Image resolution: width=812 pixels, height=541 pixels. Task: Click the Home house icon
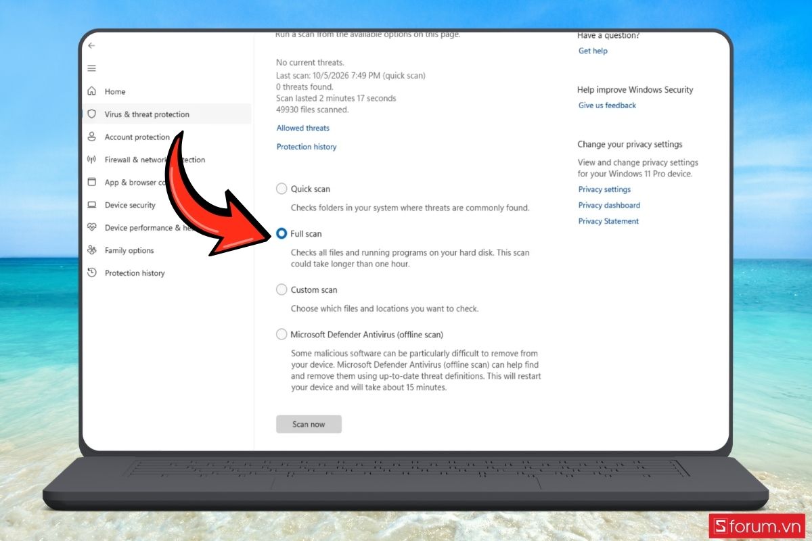tap(91, 91)
